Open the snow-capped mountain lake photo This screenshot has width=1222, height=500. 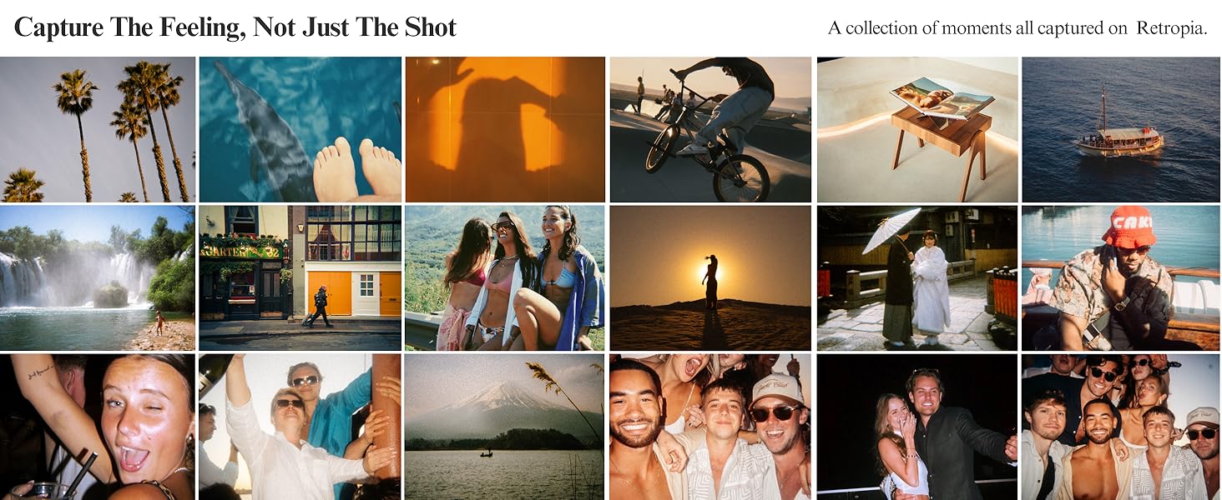(505, 427)
